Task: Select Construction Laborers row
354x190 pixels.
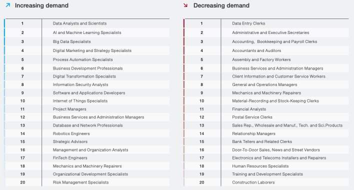Action: (266, 182)
